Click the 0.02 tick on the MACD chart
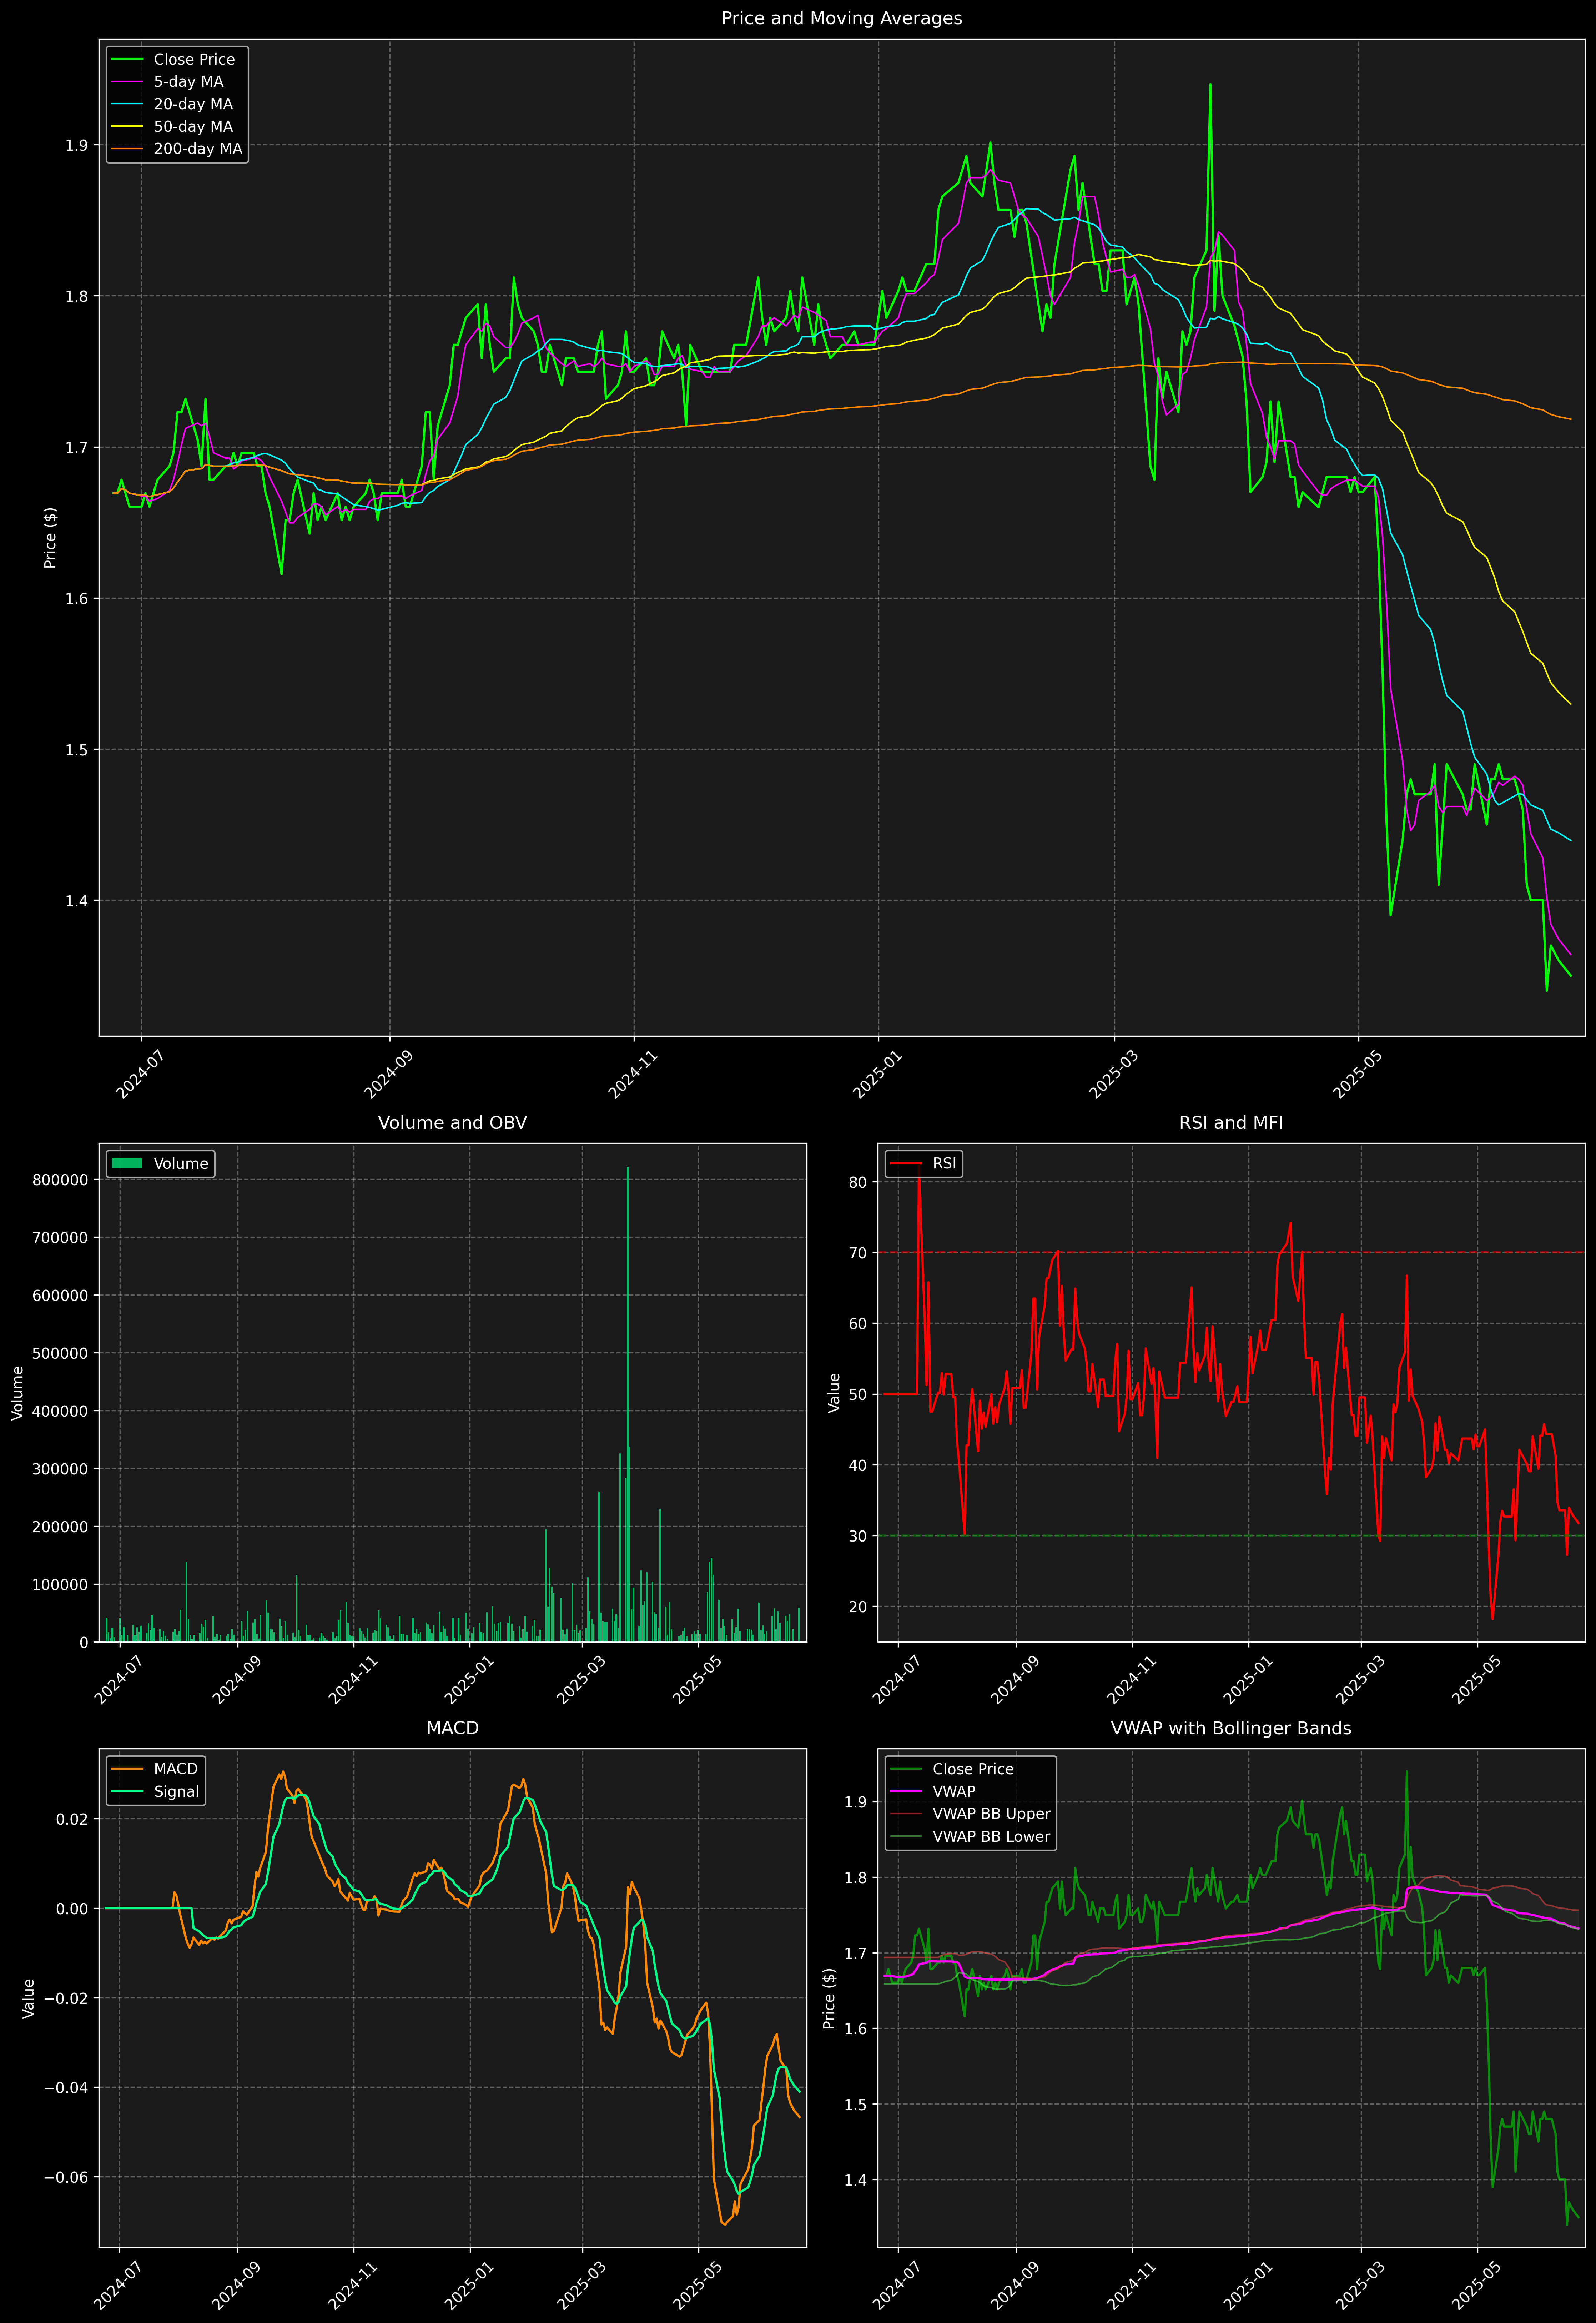1596x2323 pixels. [73, 1819]
